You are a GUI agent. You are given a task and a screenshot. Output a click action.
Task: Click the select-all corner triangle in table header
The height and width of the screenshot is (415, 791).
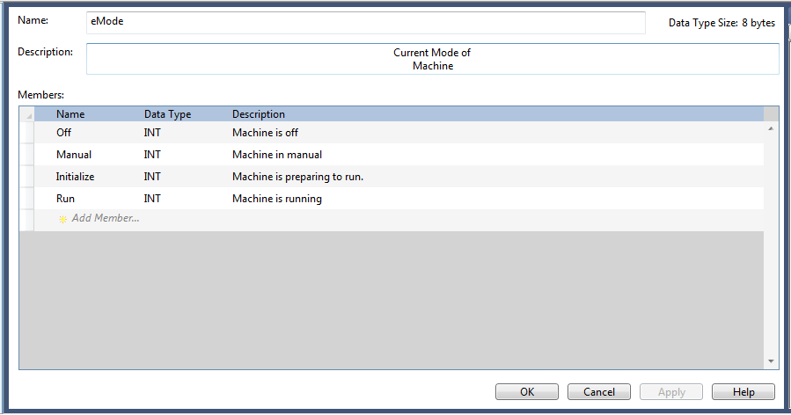point(27,114)
